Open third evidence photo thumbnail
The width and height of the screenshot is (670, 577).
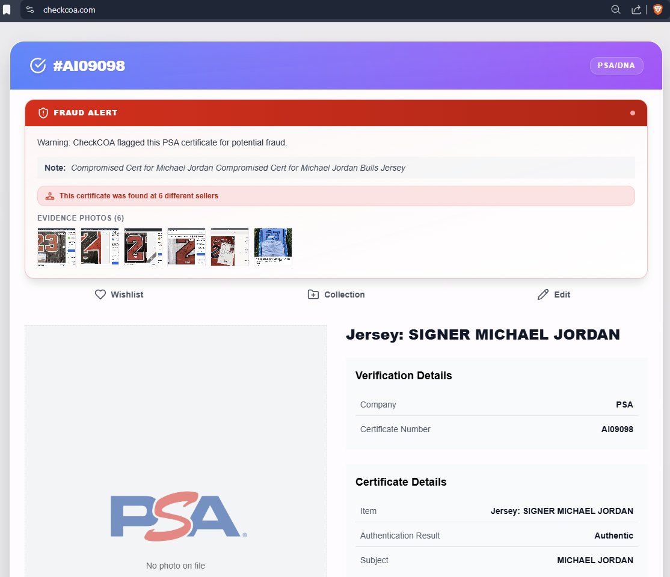click(x=143, y=247)
